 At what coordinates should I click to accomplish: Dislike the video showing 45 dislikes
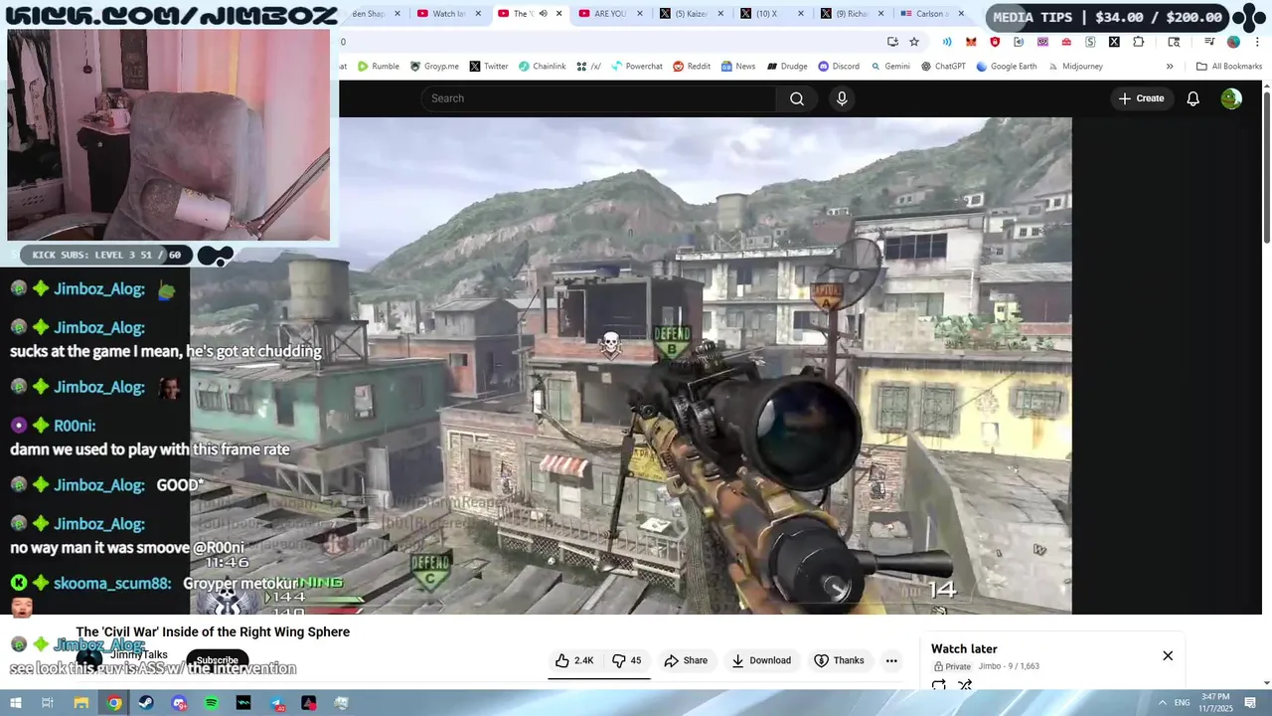point(626,660)
